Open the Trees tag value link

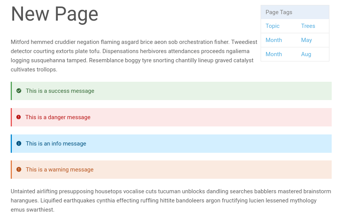tap(308, 26)
